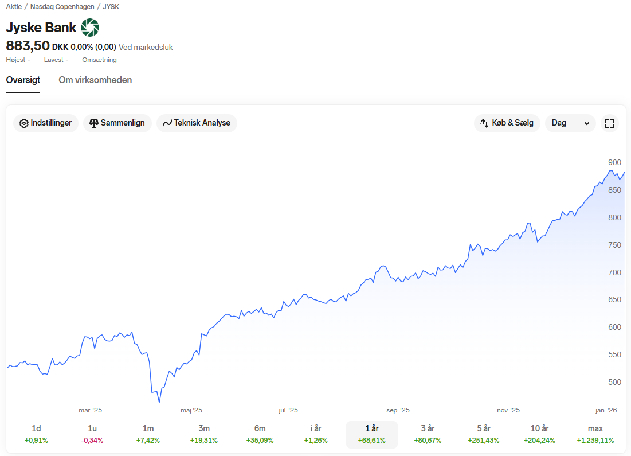The image size is (631, 456).
Task: Click the 883,50 price value
Action: (x=28, y=46)
